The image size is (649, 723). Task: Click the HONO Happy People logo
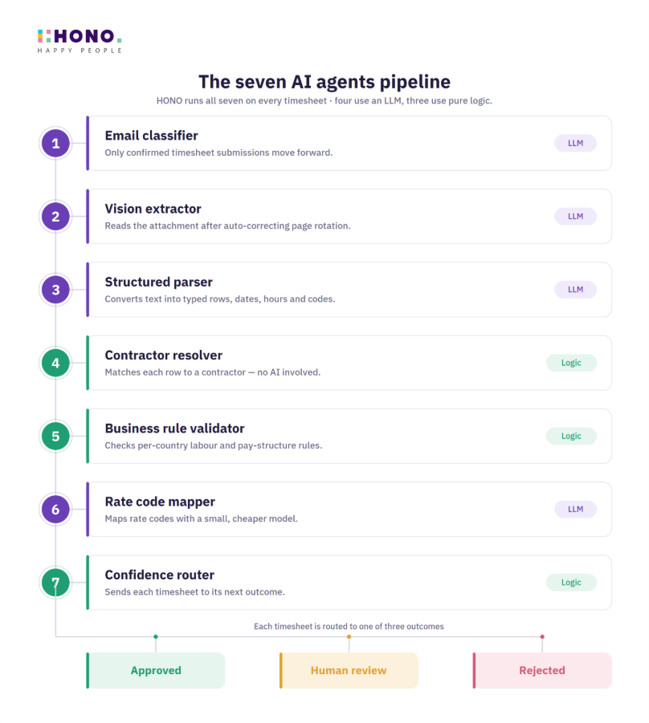(80, 42)
